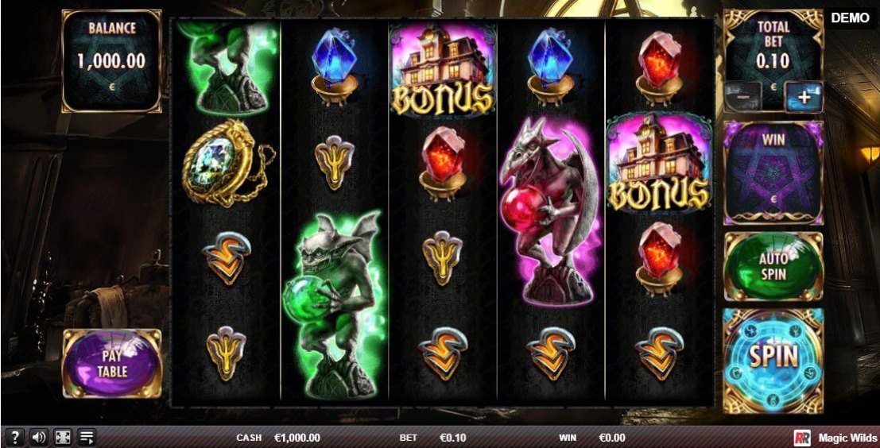The width and height of the screenshot is (880, 448).
Task: Start the green AUTO SPIN orb
Action: pos(773,267)
